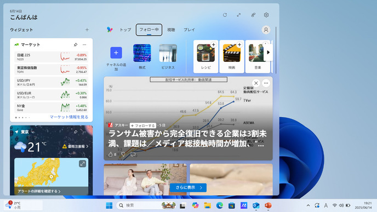Image resolution: width=377 pixels, height=212 pixels.
Task: Dismiss the news card with X
Action: click(256, 83)
